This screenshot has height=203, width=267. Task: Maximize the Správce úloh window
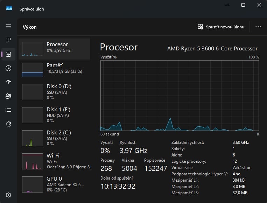(x=243, y=5)
